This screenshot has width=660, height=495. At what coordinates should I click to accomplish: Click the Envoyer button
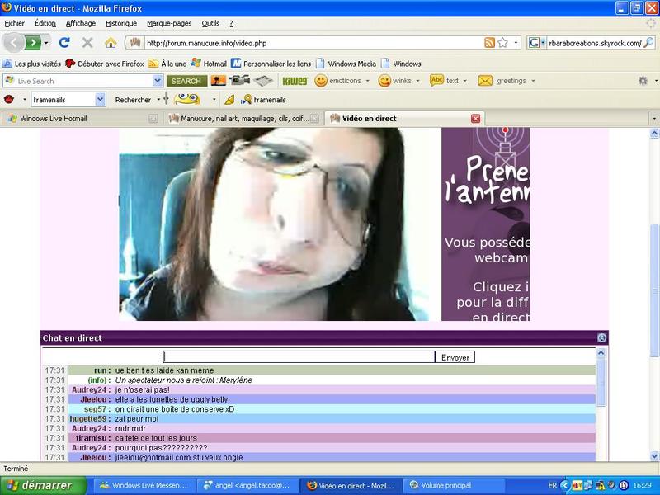tap(455, 357)
